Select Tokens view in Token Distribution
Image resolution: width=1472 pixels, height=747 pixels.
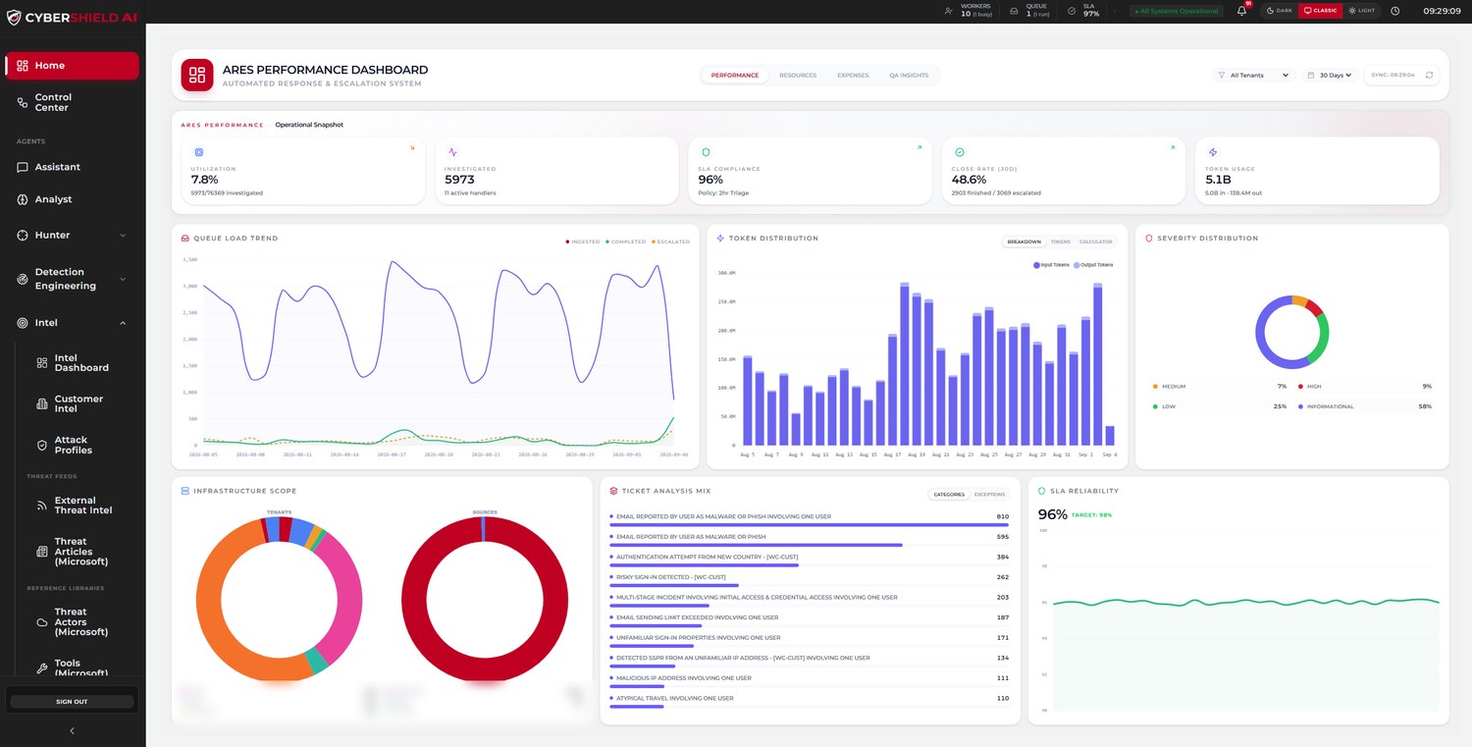(x=1060, y=241)
